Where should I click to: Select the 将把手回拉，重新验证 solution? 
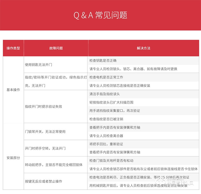pos(106,144)
